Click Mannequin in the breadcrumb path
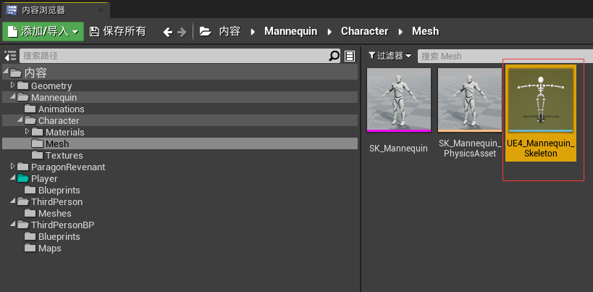 291,31
